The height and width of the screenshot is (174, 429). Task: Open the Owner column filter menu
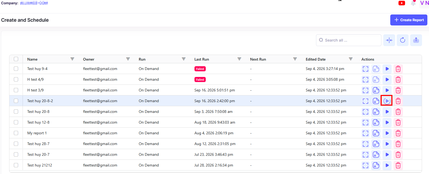[x=128, y=59]
